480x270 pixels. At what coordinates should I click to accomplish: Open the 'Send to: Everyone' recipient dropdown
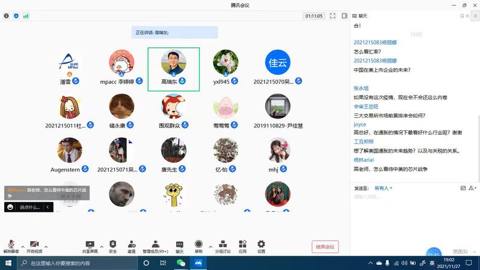coord(383,188)
